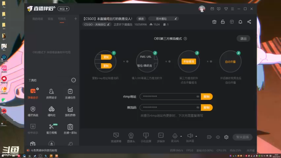Viewport: 281px width, 158px height.
Task: Copy the 推流码 with 复制 button
Action: click(x=207, y=107)
